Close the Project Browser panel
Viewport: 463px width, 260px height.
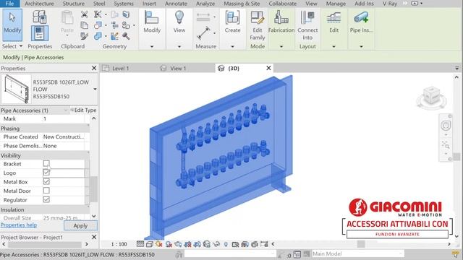pyautogui.click(x=94, y=237)
